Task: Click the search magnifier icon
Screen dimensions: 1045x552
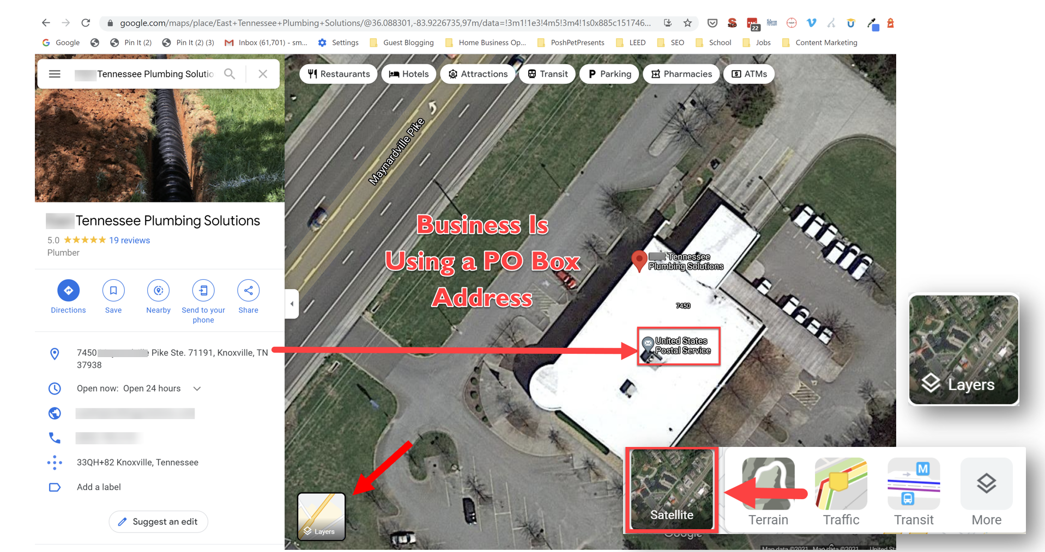Action: click(x=229, y=74)
